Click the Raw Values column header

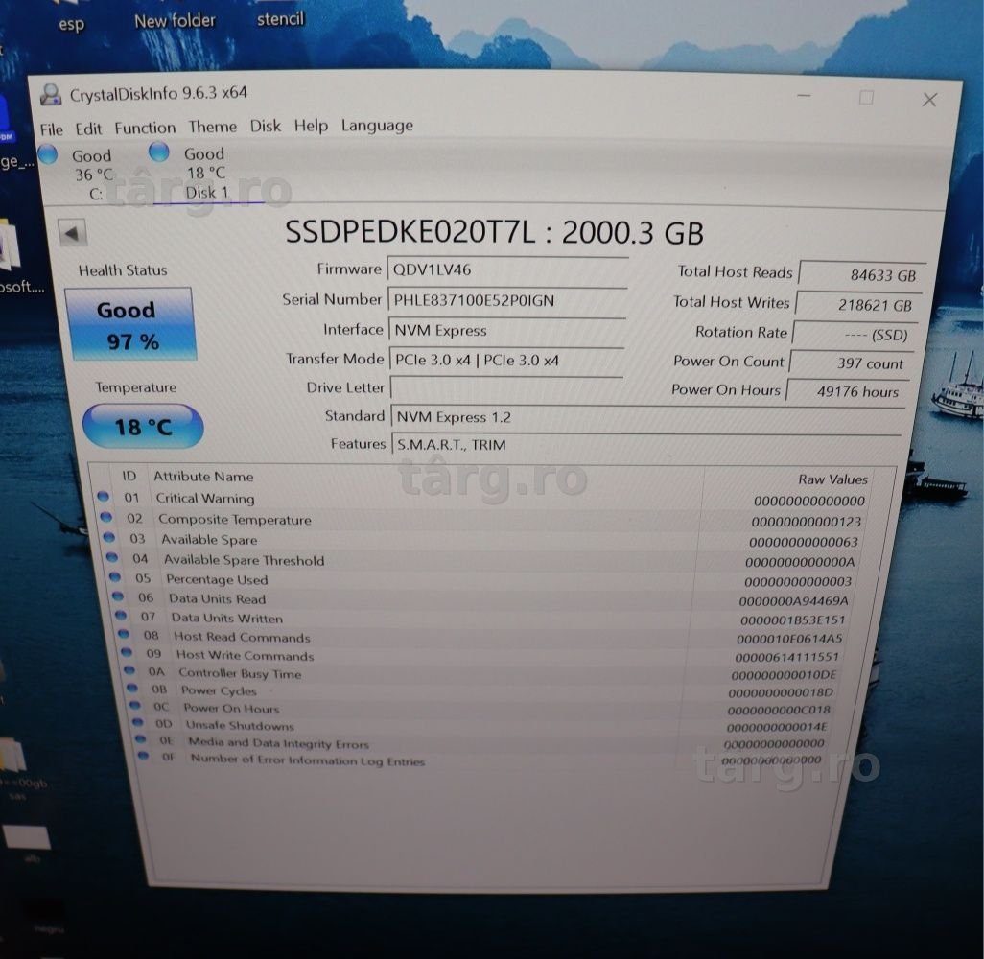pos(832,479)
